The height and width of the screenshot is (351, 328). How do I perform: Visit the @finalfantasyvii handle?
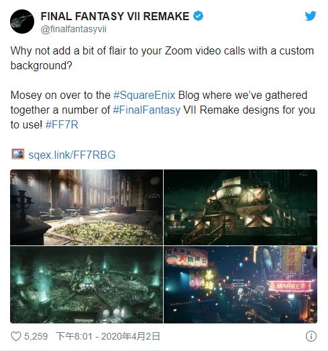(74, 30)
